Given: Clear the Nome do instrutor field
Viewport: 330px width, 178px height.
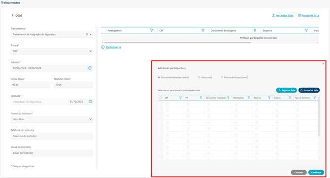Looking at the screenshot, I should [91, 119].
